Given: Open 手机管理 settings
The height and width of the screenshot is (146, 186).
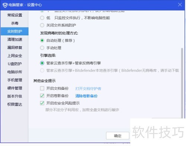Looking at the screenshot, I should point(15,80).
